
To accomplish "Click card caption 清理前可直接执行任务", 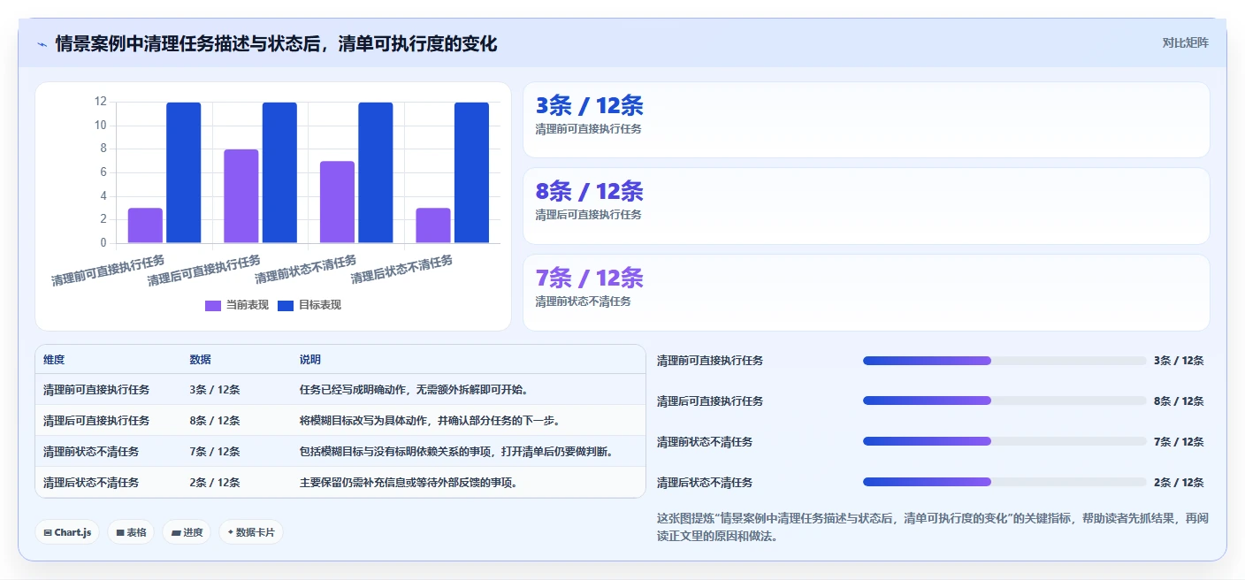I will [588, 129].
